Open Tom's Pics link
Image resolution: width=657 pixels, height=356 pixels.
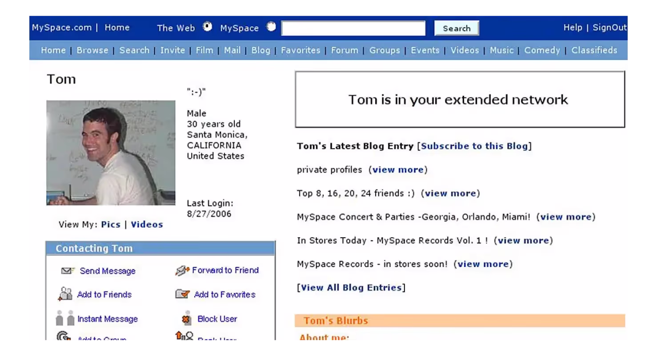coord(111,224)
